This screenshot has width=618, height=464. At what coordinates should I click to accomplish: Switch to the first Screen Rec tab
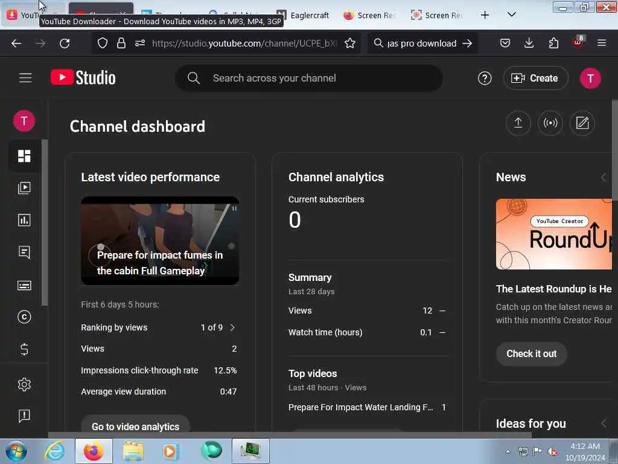pyautogui.click(x=369, y=15)
